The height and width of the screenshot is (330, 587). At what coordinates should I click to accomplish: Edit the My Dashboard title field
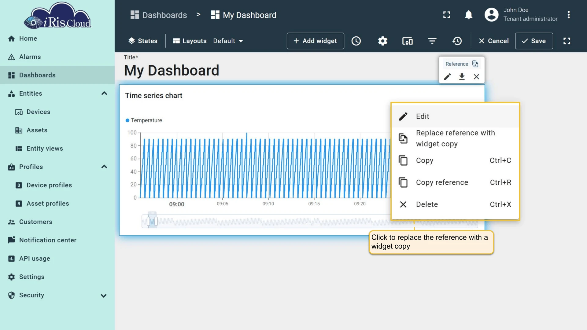(x=172, y=71)
